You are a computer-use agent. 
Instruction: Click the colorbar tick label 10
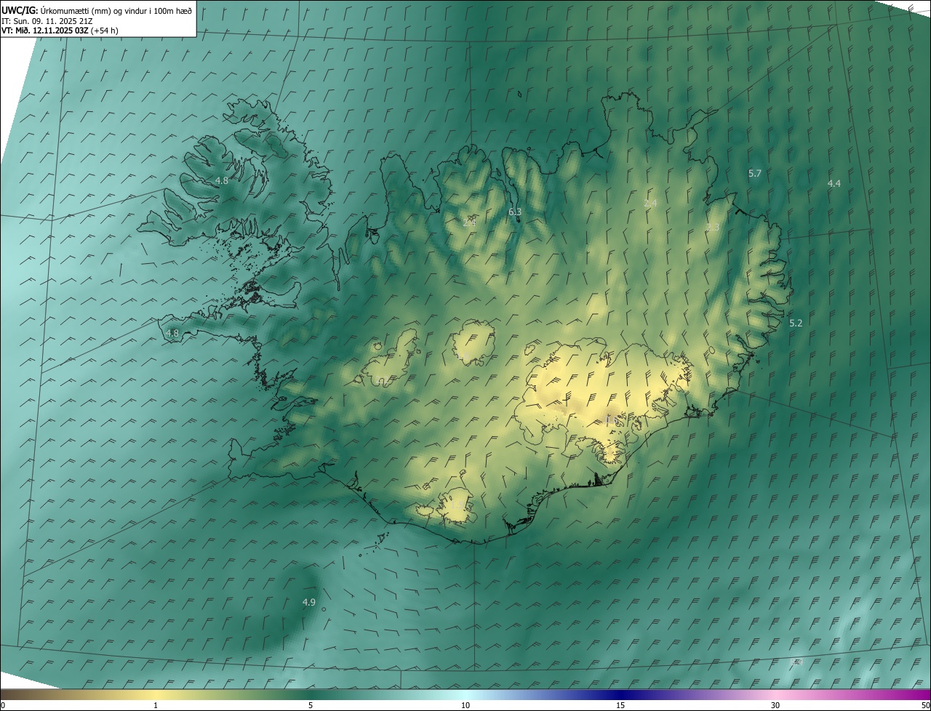coord(465,705)
